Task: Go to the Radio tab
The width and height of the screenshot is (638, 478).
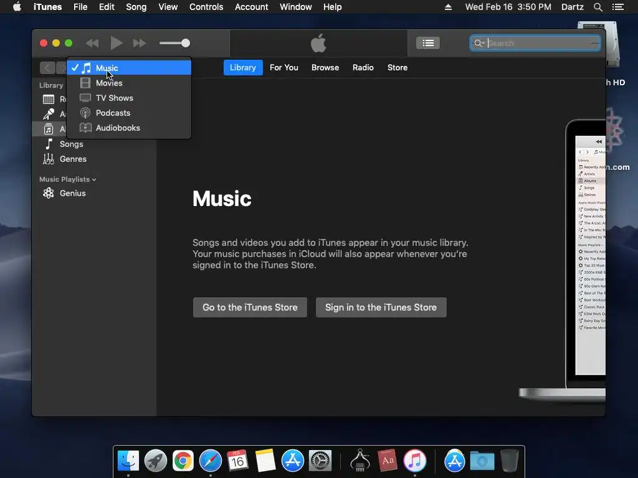Action: 363,67
